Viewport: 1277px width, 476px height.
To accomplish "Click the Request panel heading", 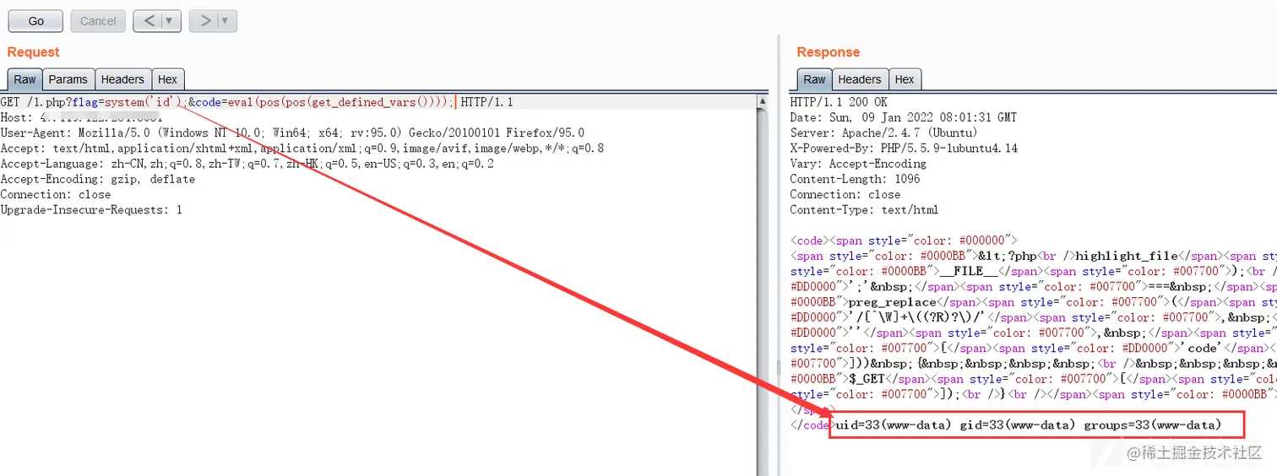I will point(33,52).
